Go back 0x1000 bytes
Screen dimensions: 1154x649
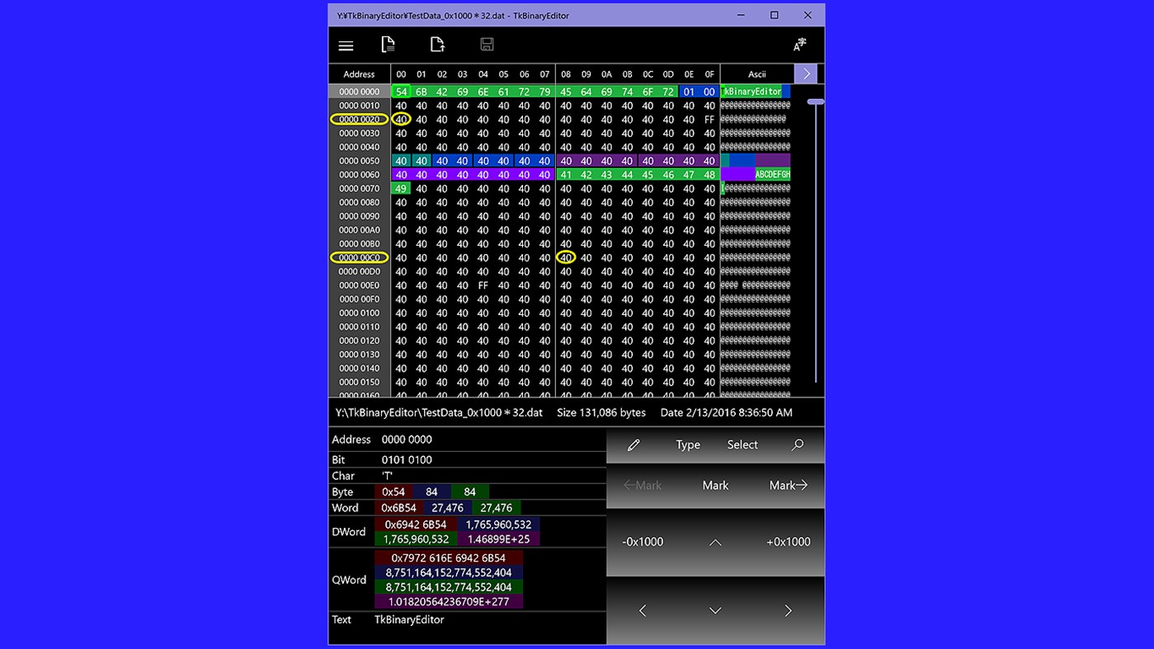pos(643,542)
